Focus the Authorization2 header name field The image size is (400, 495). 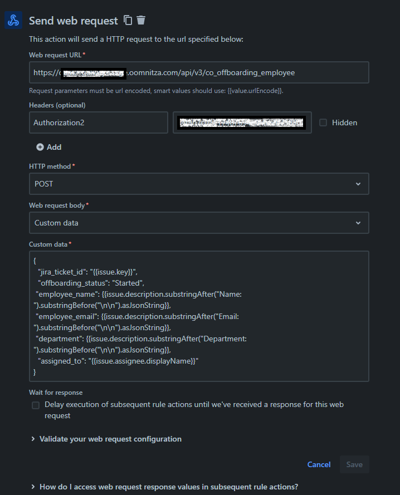click(98, 122)
